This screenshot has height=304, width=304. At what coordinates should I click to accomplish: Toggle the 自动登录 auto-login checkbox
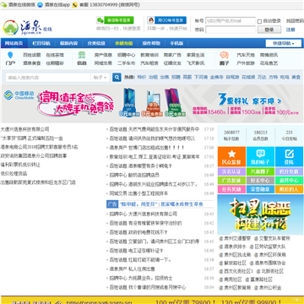(x=259, y=21)
